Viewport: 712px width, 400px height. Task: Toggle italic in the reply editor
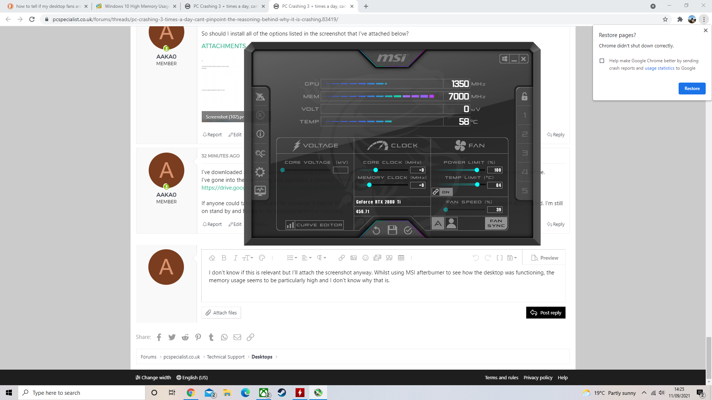click(235, 258)
